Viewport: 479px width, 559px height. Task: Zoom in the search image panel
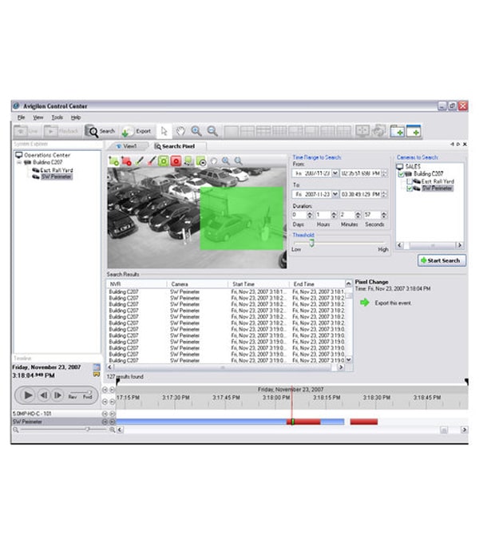click(226, 161)
